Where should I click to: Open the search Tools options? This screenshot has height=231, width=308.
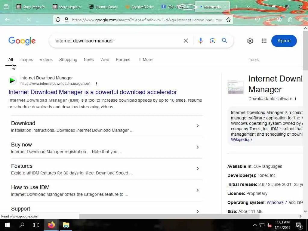pyautogui.click(x=254, y=60)
